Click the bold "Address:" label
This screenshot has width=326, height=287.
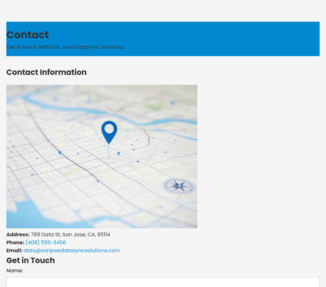point(18,235)
